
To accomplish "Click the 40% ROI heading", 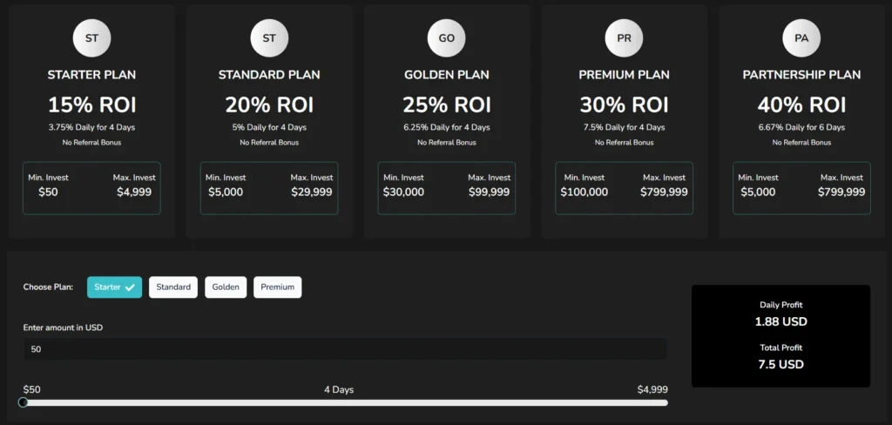I will tap(801, 105).
